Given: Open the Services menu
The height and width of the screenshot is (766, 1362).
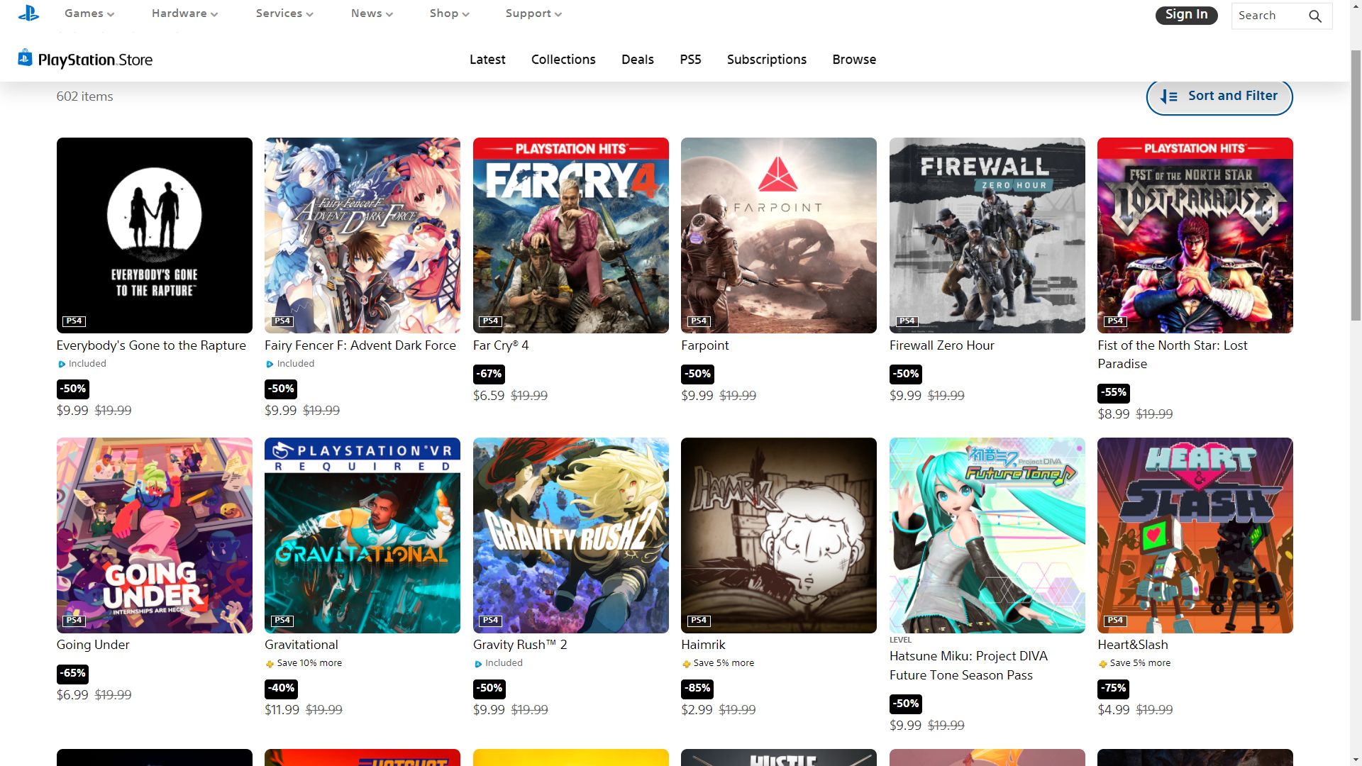Looking at the screenshot, I should [284, 13].
